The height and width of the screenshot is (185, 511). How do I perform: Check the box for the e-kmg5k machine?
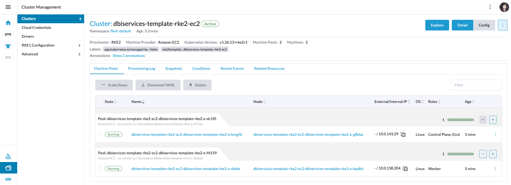point(100,134)
